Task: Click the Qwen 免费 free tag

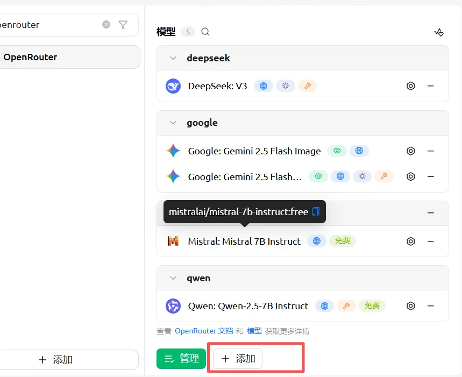Action: tap(372, 305)
